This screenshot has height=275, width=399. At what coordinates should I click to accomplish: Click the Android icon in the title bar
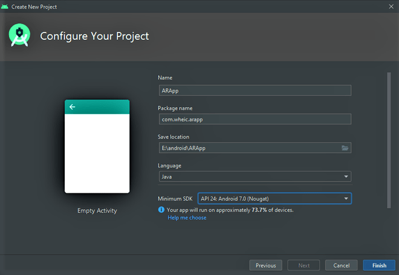coord(5,5)
